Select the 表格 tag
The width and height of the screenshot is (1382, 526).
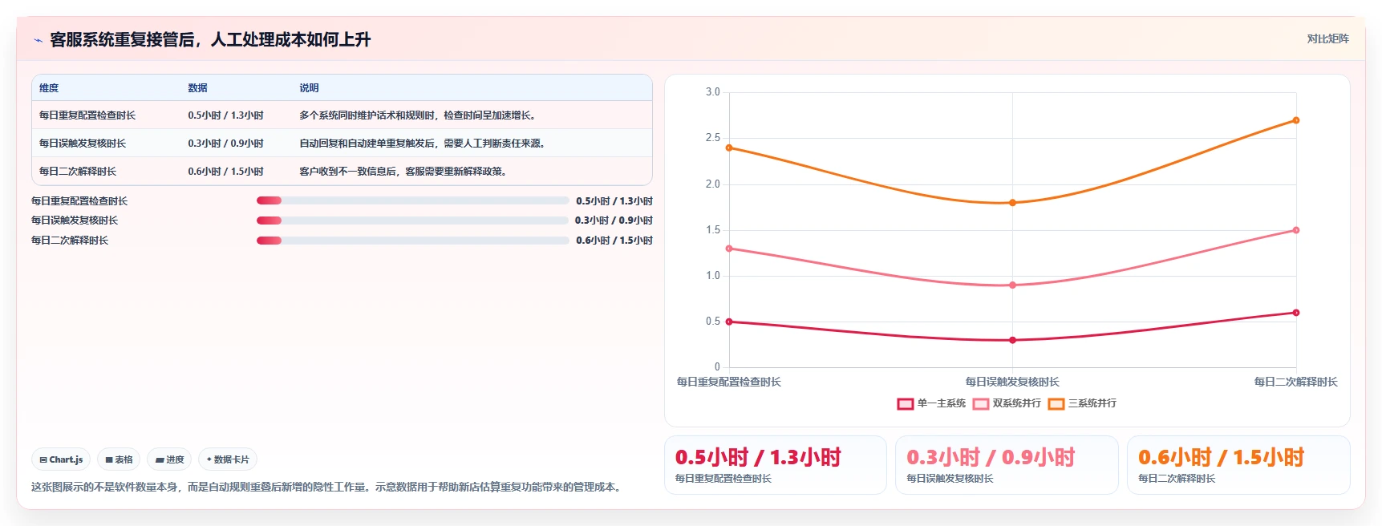point(119,459)
